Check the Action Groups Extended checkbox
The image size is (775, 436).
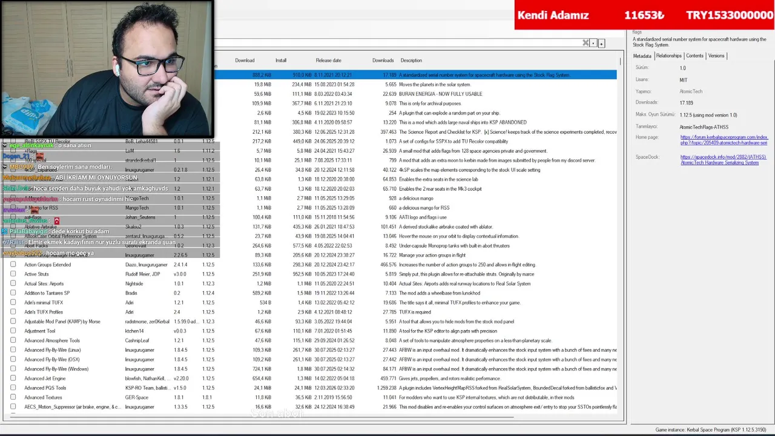13,265
